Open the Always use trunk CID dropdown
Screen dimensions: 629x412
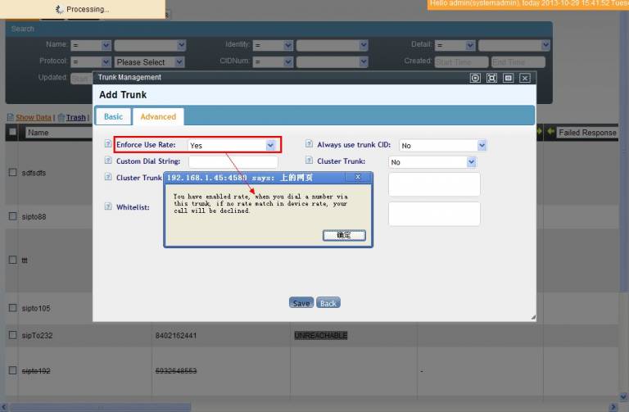442,145
